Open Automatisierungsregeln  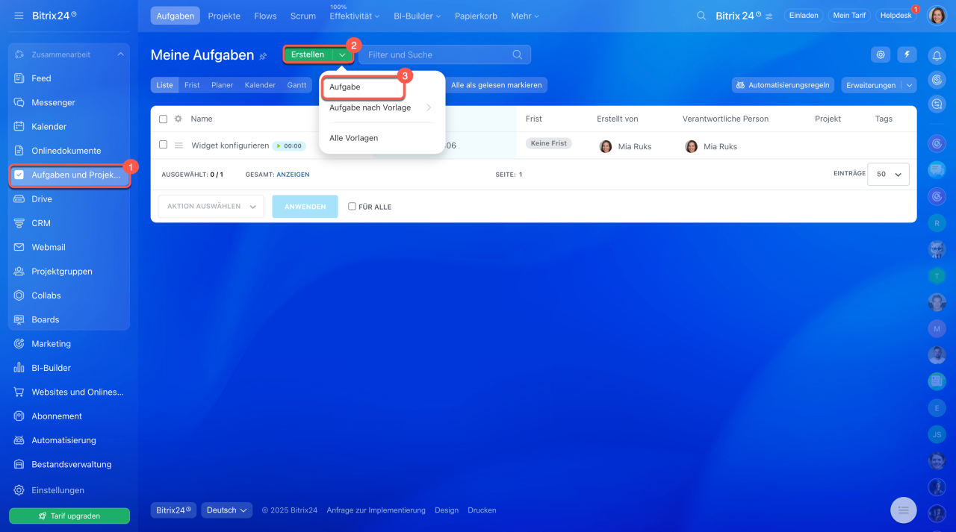coord(783,85)
